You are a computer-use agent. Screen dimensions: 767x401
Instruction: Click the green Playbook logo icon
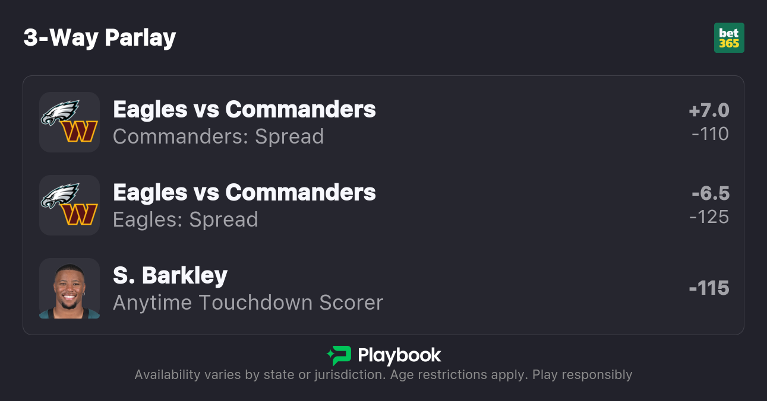339,355
